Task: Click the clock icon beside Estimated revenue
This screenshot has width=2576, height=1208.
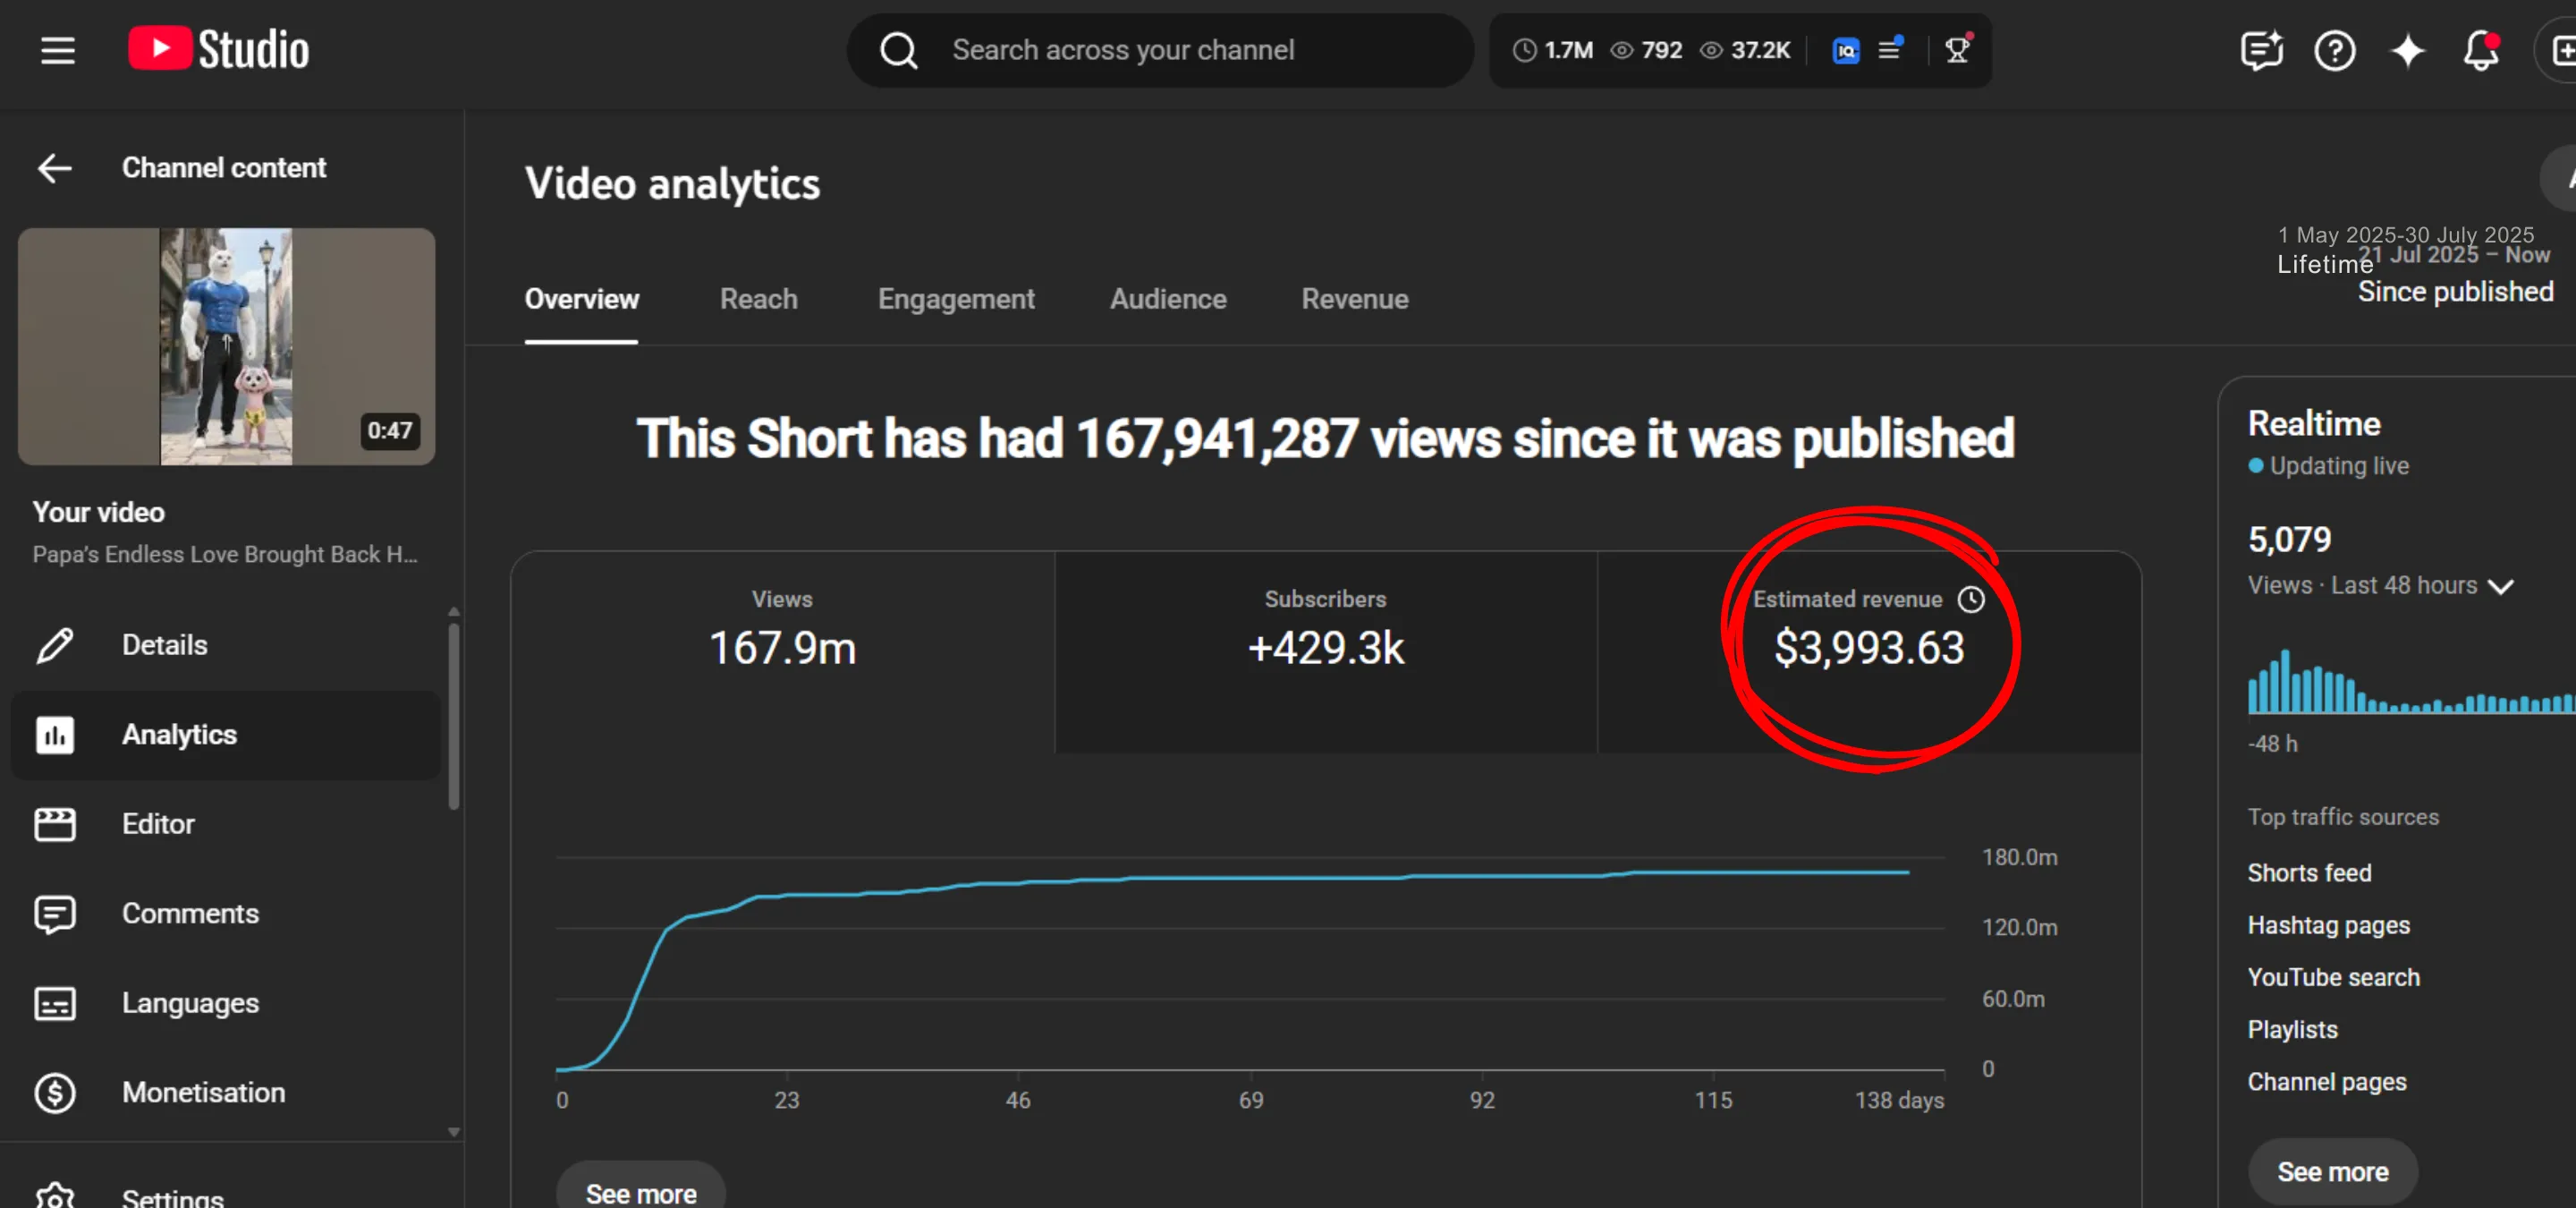Action: pos(1970,599)
